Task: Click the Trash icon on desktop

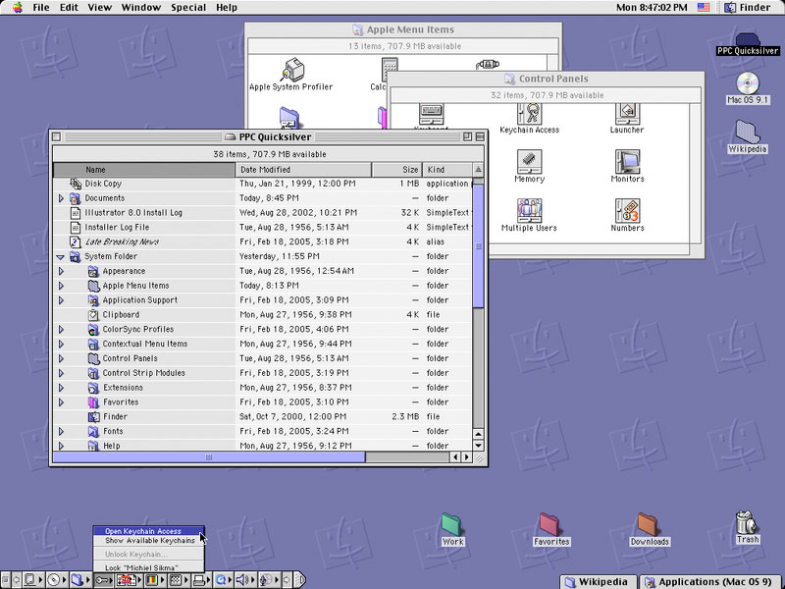Action: point(748,521)
